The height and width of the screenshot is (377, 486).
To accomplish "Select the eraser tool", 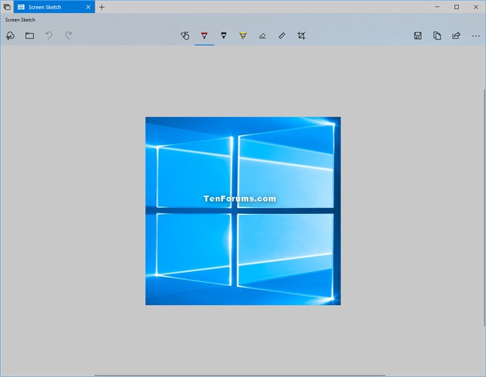I will [262, 36].
